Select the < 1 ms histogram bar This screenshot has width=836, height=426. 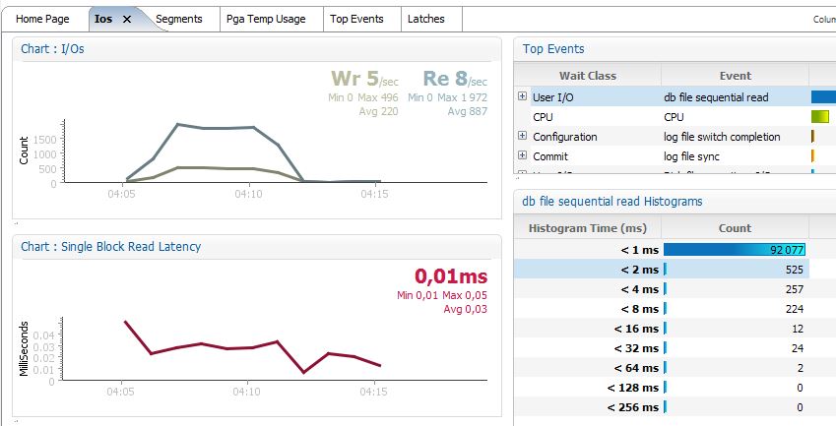pyautogui.click(x=735, y=250)
